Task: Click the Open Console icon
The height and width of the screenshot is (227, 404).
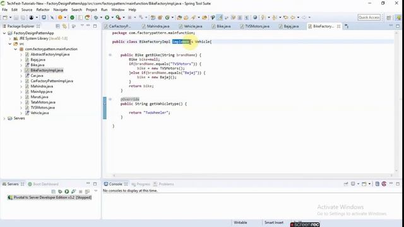Action: 364,183
